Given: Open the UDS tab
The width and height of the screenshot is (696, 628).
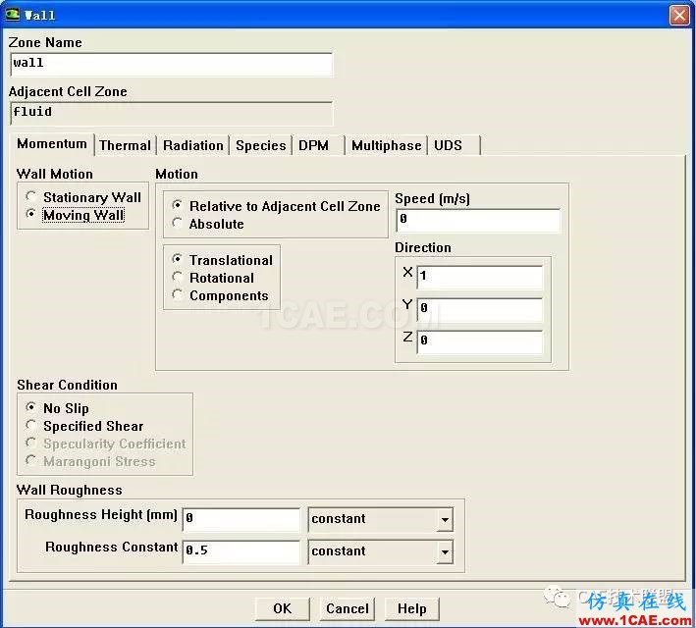Looking at the screenshot, I should click(455, 145).
